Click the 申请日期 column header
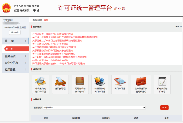This screenshot has width=183, height=123. pos(76,118)
